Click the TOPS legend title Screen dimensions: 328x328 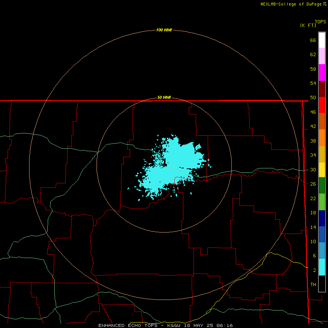point(320,22)
